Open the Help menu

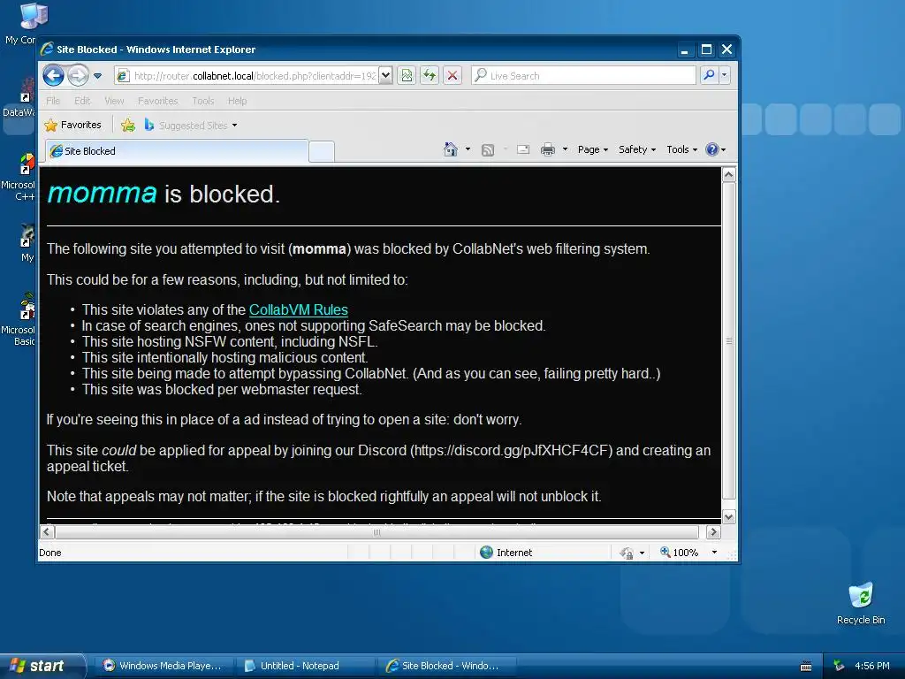(x=237, y=101)
